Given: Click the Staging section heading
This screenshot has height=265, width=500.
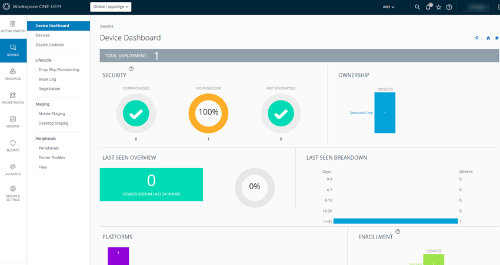Looking at the screenshot, I should click(42, 104).
